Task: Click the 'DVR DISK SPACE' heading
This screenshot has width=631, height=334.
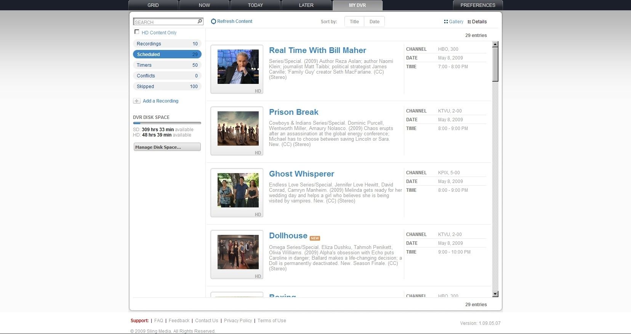Action: tap(151, 117)
